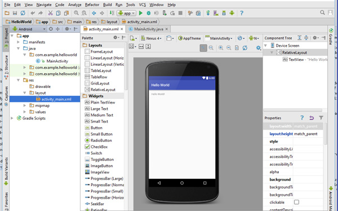Open the Refactor menu
The width and height of the screenshot is (338, 211).
pos(92,5)
